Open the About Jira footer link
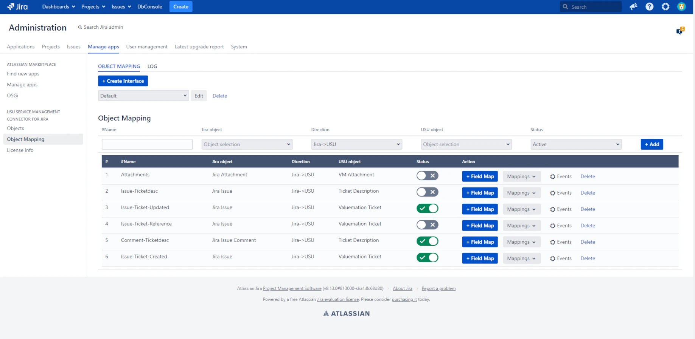The height and width of the screenshot is (339, 695). point(403,288)
